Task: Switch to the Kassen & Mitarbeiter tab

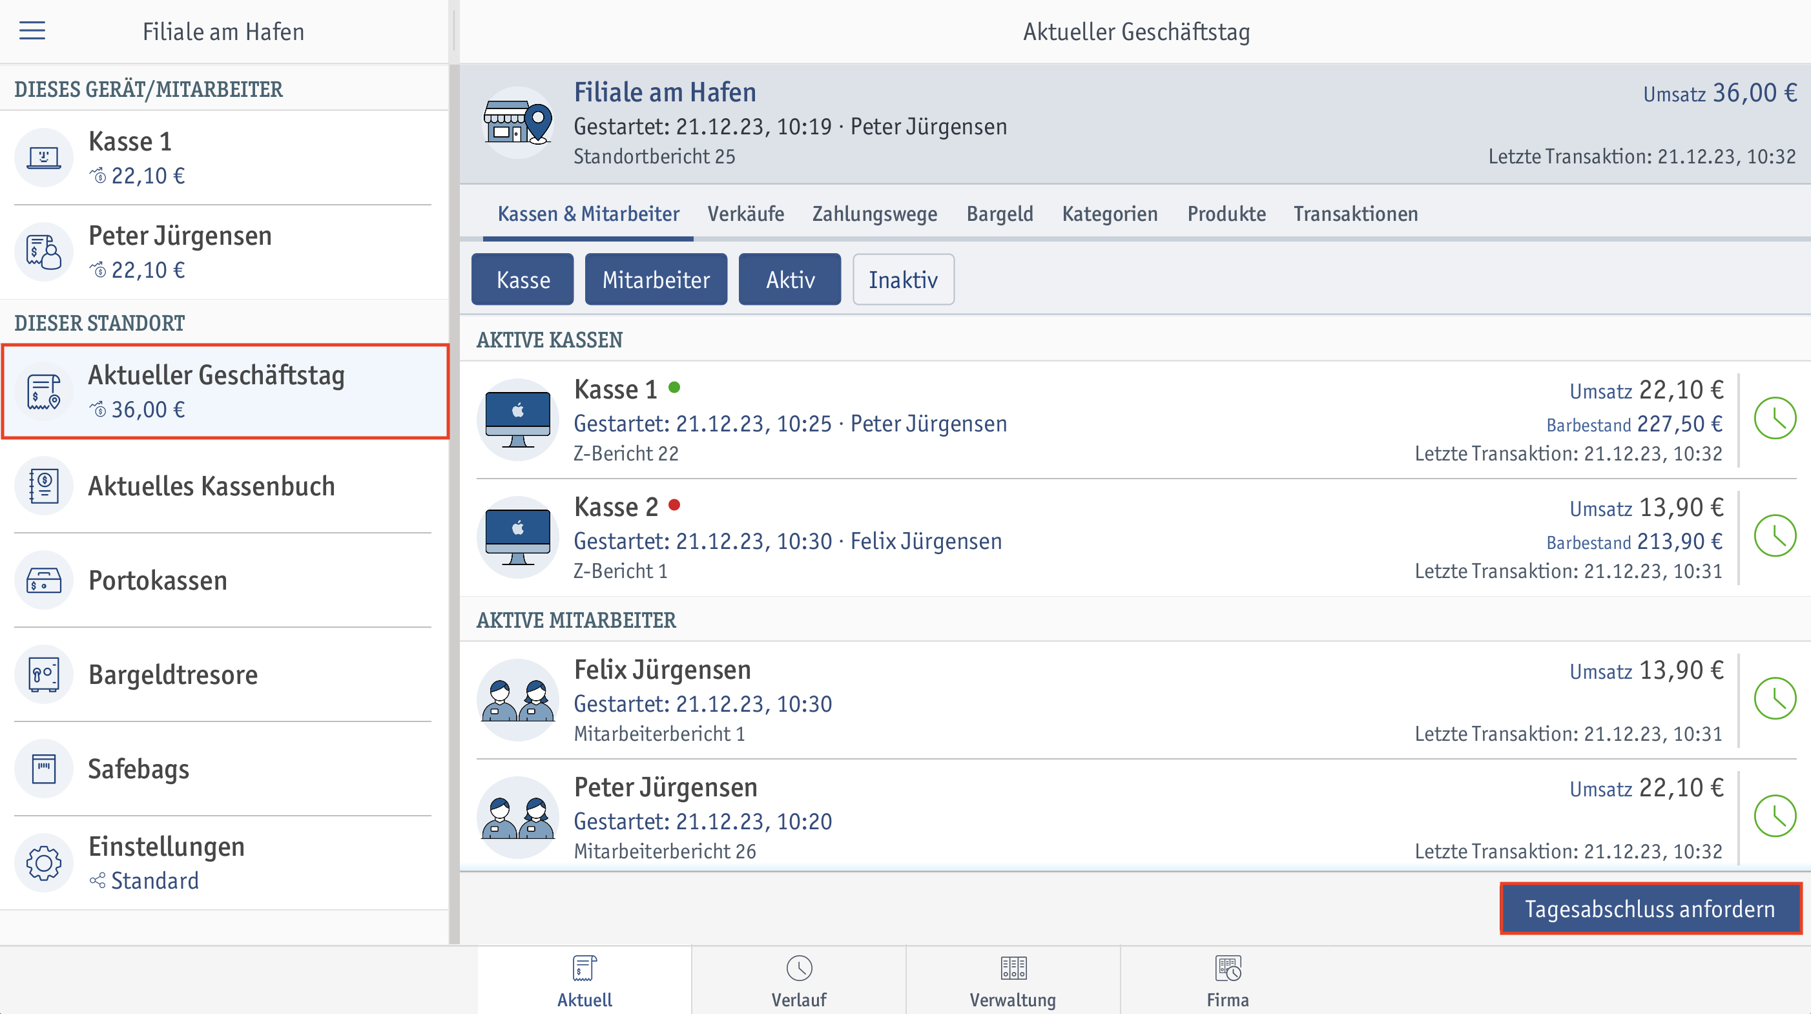Action: point(588,214)
